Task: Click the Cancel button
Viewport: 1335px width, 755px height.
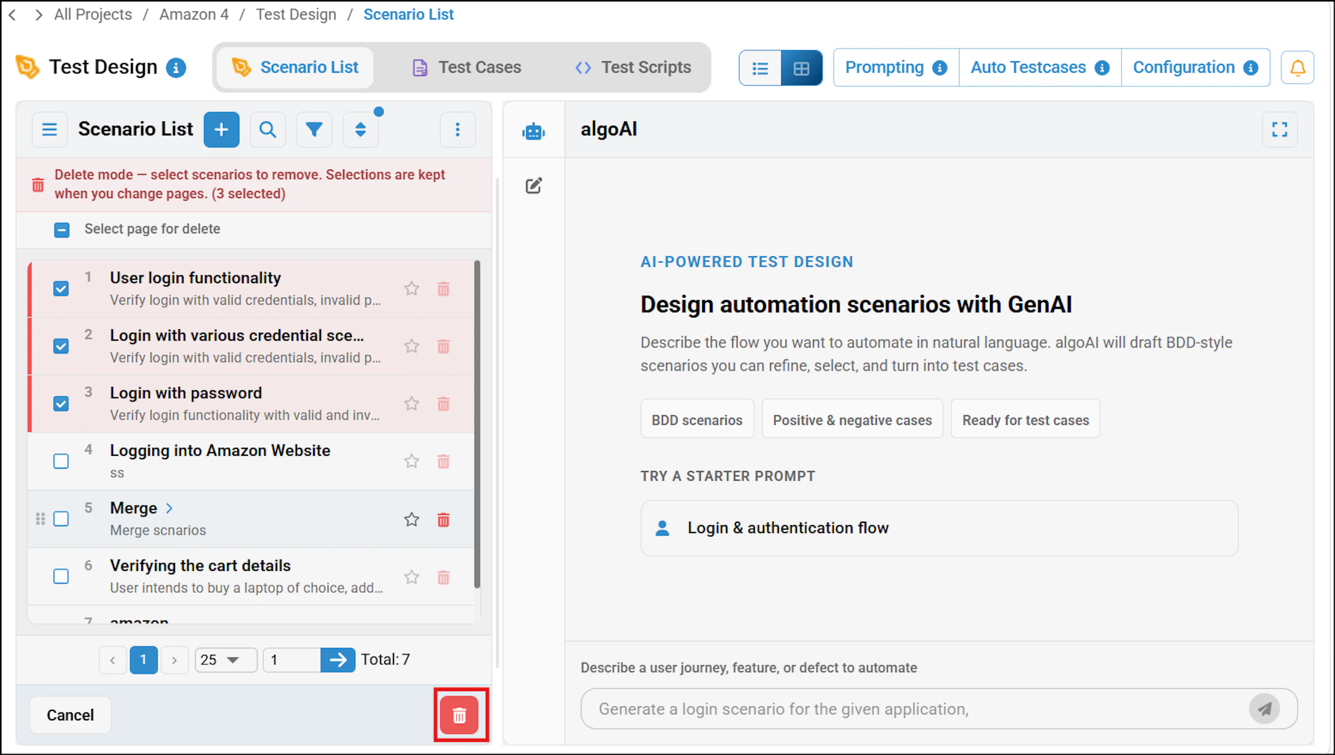Action: click(71, 715)
